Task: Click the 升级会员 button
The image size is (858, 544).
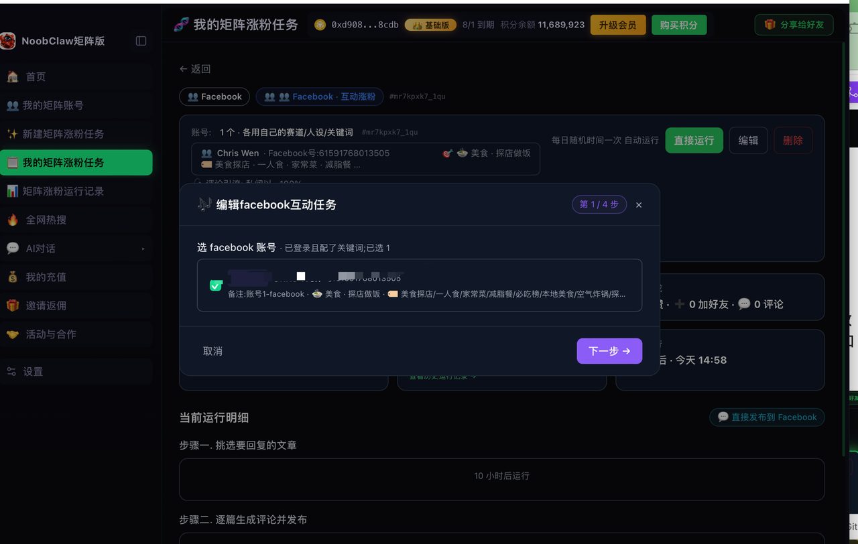Action: tap(618, 25)
